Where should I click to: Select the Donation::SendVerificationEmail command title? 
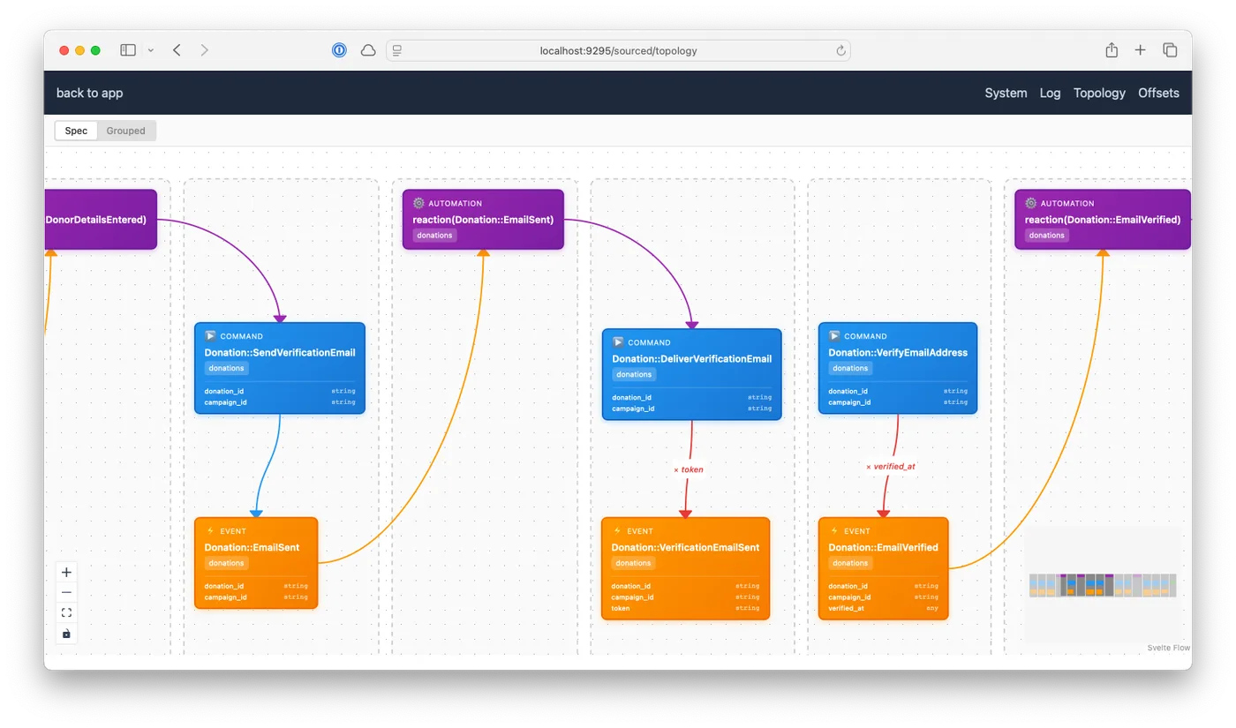280,352
